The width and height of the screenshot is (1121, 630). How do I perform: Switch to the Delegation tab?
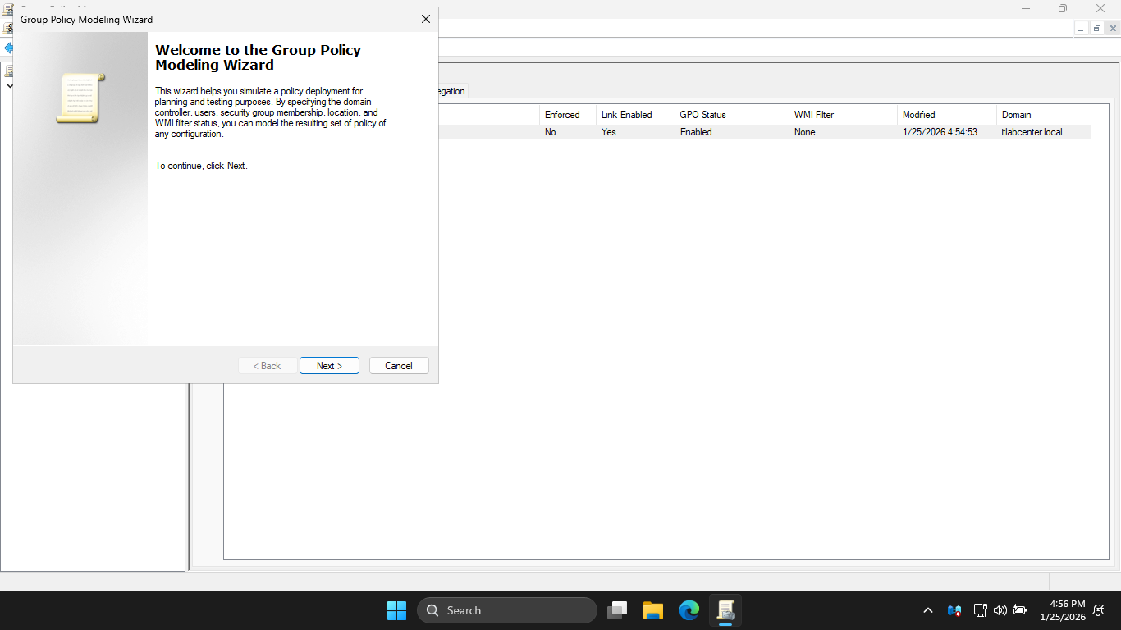click(451, 91)
